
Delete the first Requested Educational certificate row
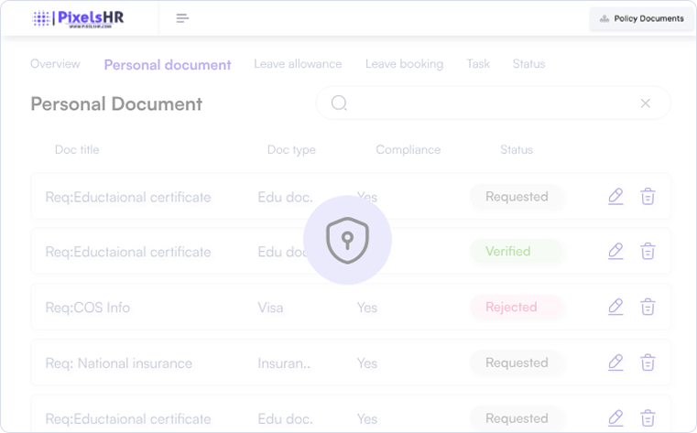[x=648, y=196]
